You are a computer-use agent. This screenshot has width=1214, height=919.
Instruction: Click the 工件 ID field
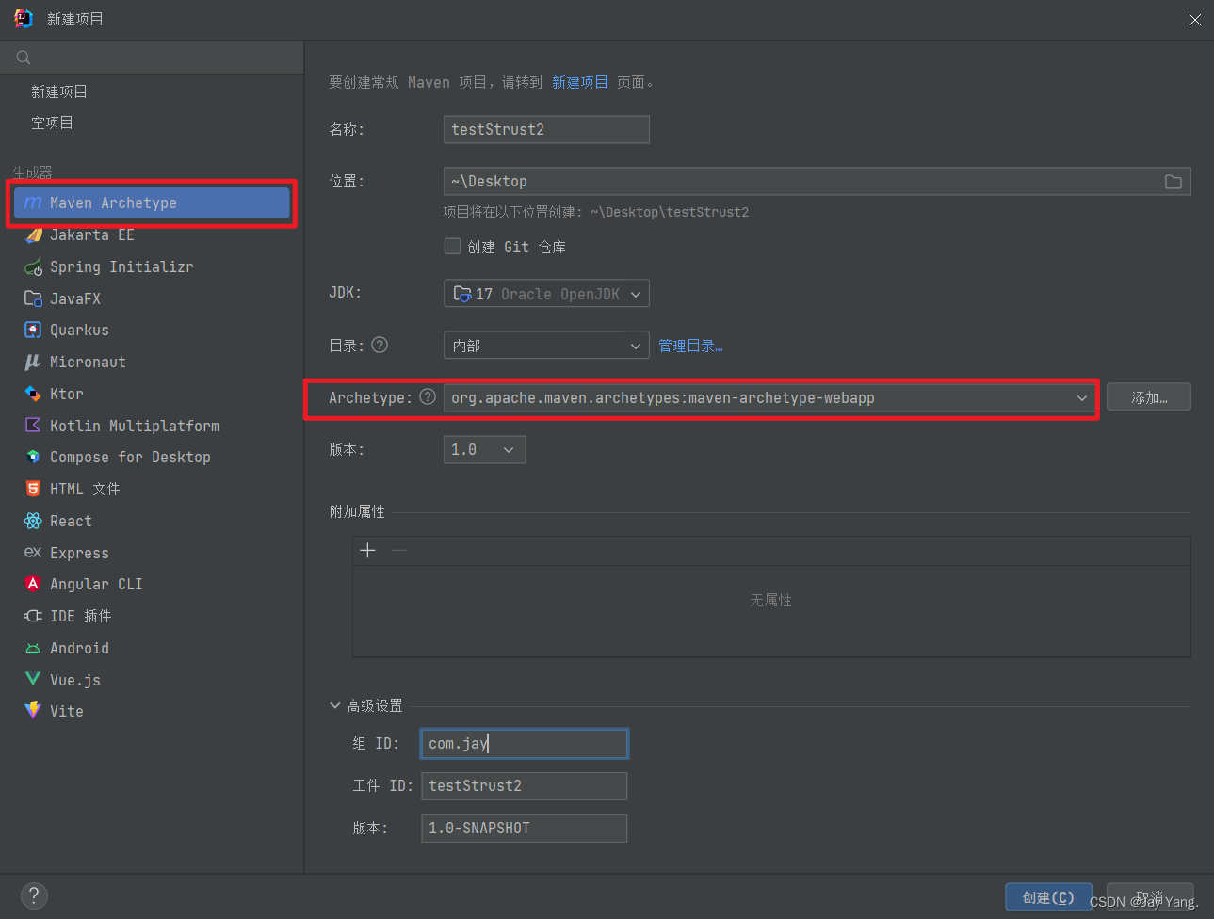[524, 786]
